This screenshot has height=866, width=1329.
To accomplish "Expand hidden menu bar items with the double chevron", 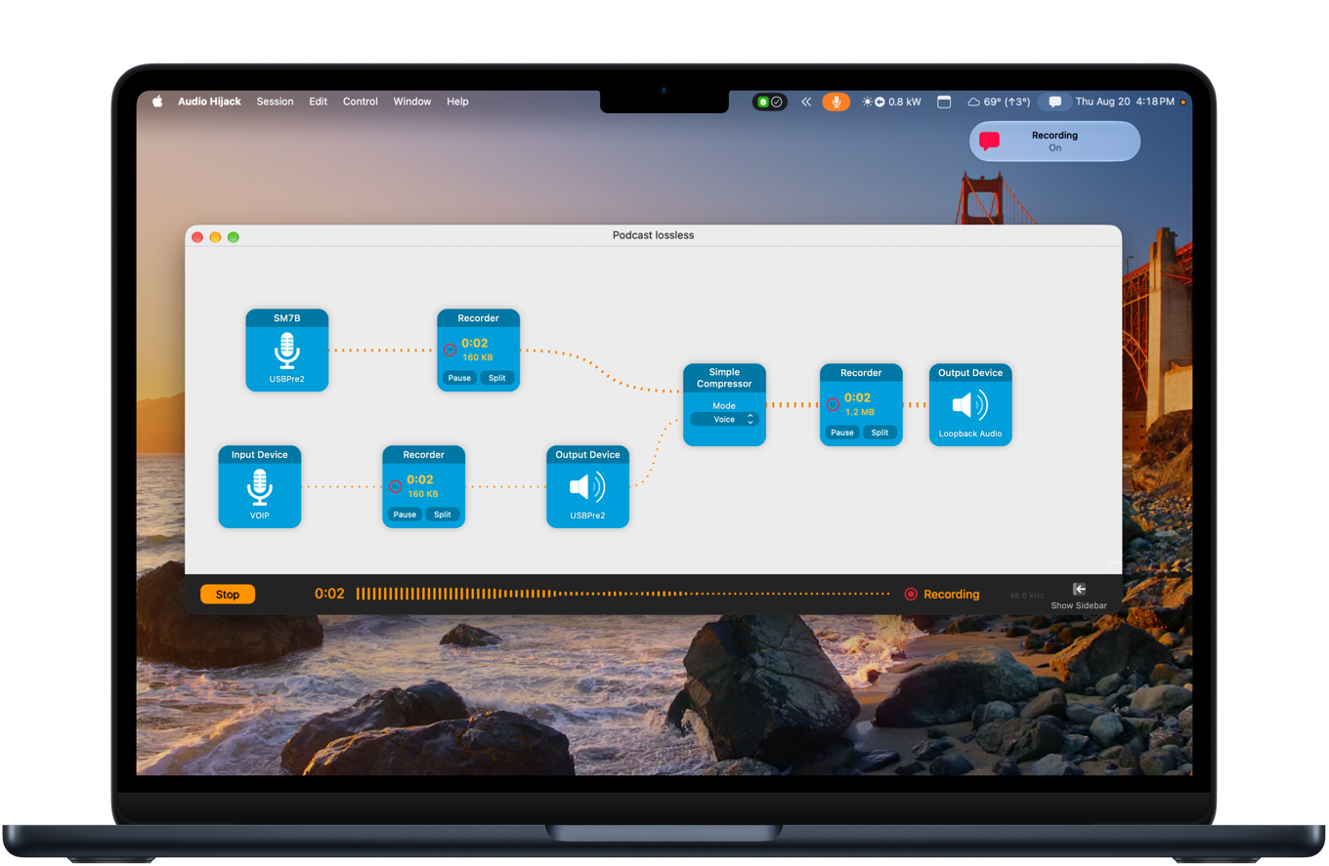I will [x=806, y=102].
